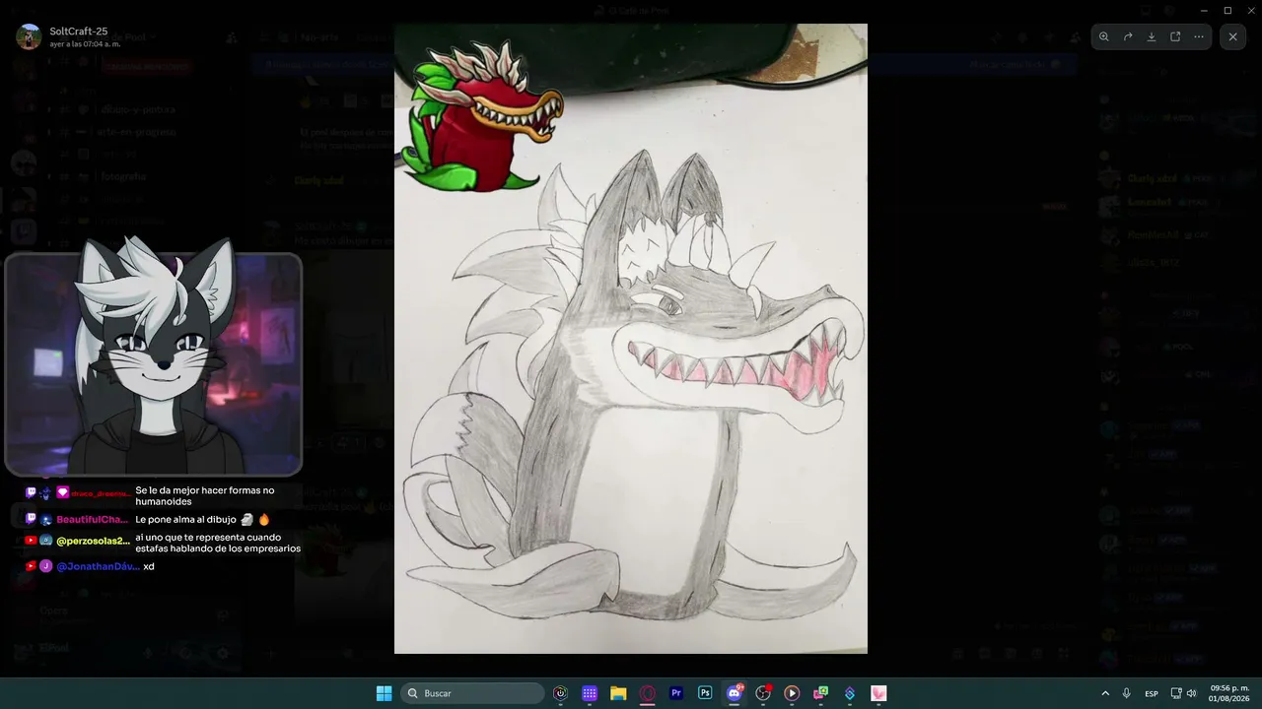Open the circular power-style app in taskbar
The height and width of the screenshot is (709, 1262).
(x=561, y=693)
